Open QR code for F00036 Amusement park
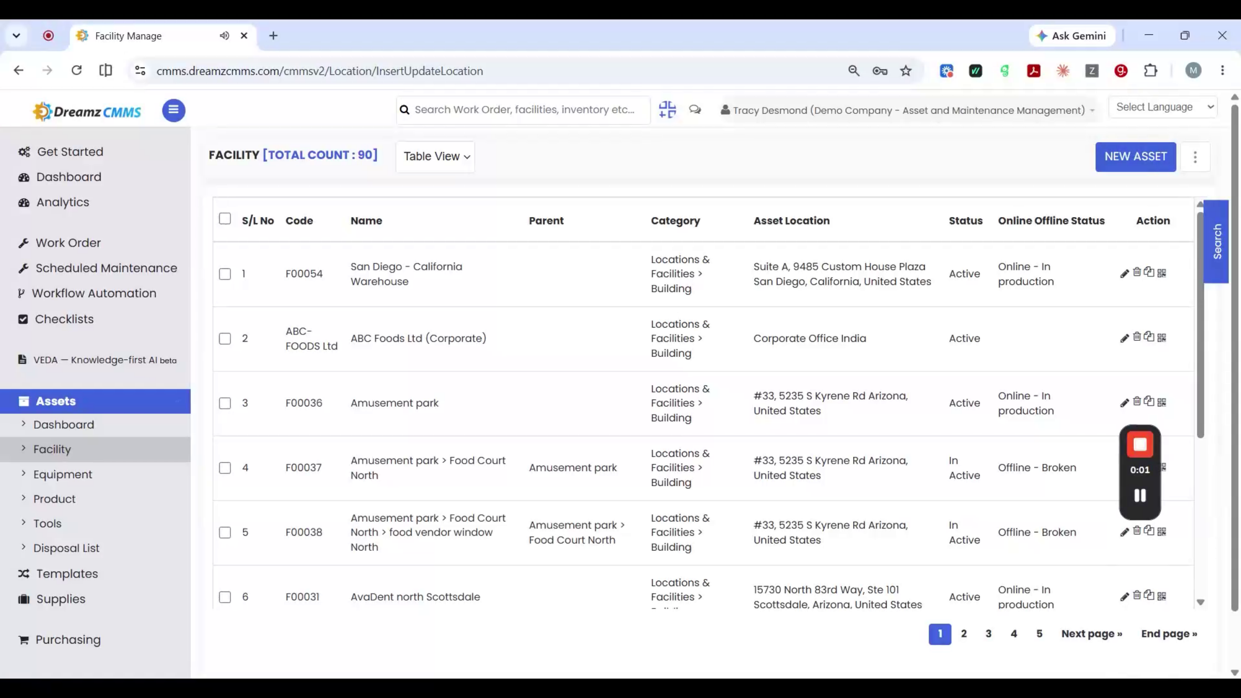The image size is (1241, 698). click(x=1162, y=402)
